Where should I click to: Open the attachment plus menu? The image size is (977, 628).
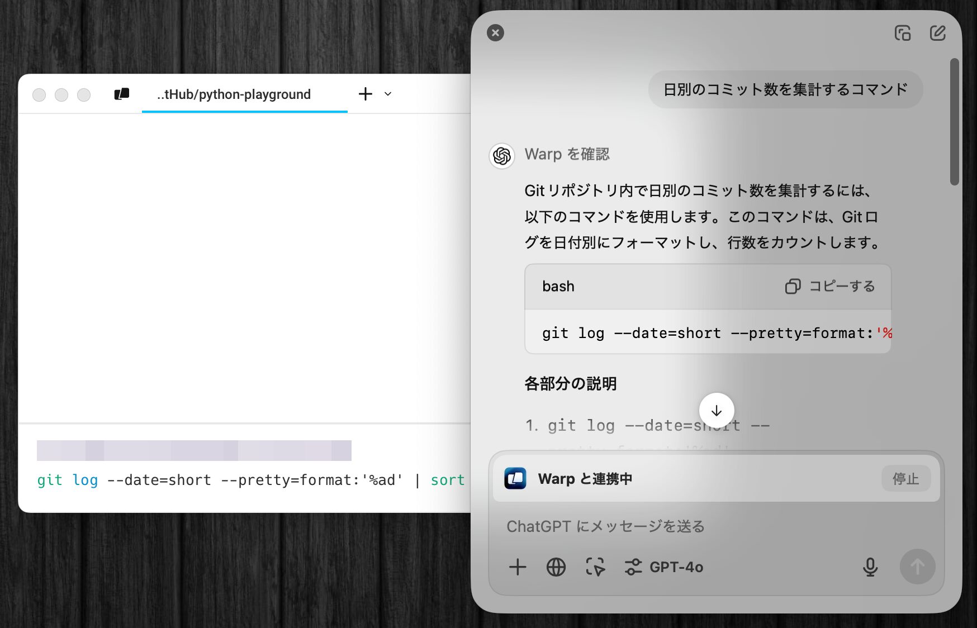[x=518, y=567]
